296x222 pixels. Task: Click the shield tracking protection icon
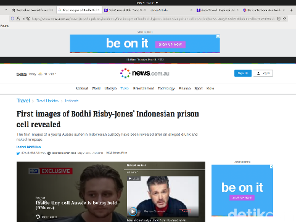(x=12, y=18)
